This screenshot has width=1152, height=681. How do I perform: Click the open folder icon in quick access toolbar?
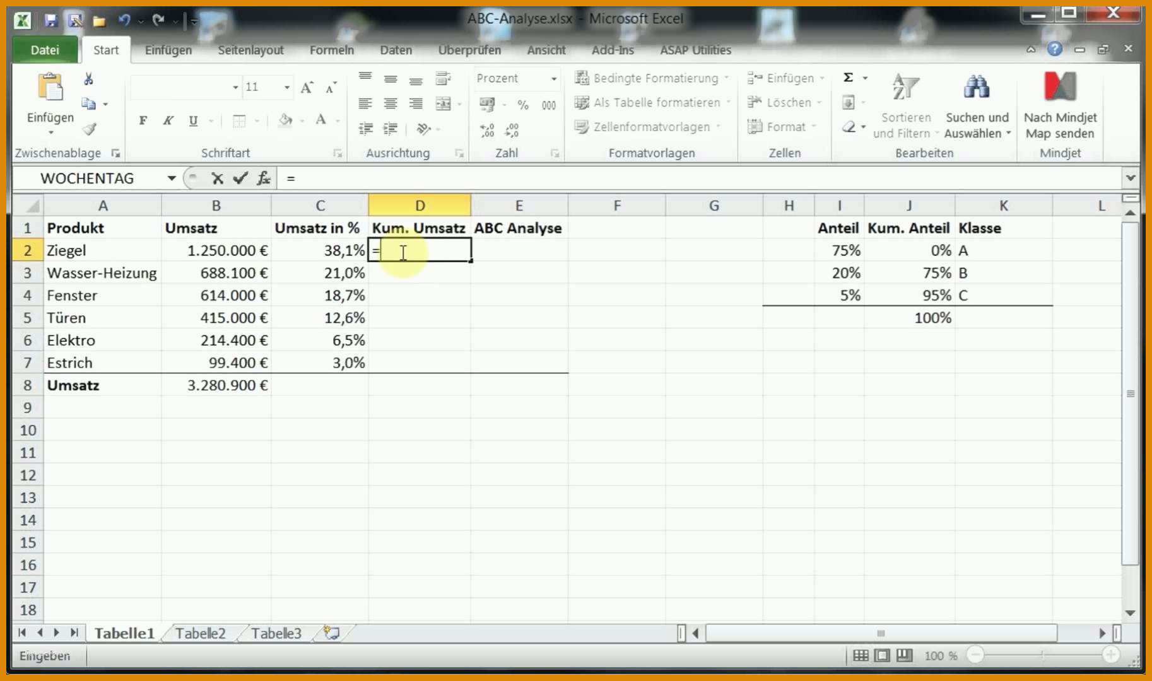99,21
